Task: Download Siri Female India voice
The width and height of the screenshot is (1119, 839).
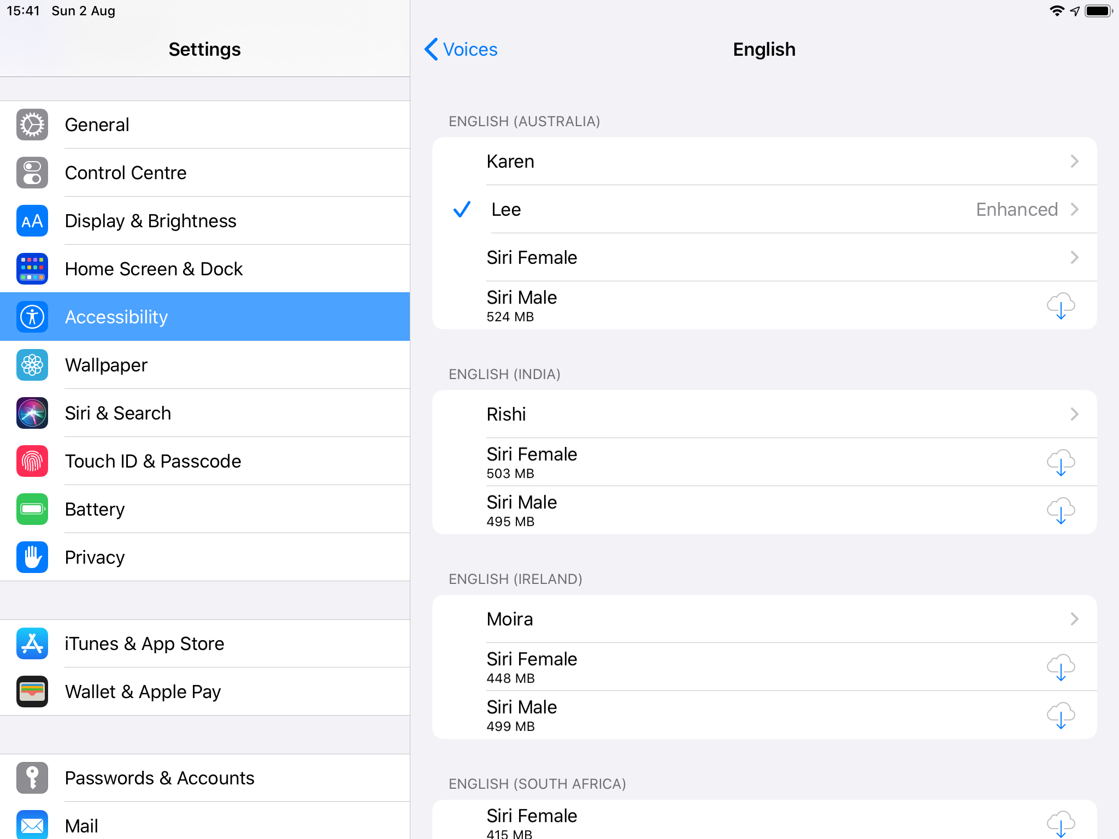Action: [1061, 462]
